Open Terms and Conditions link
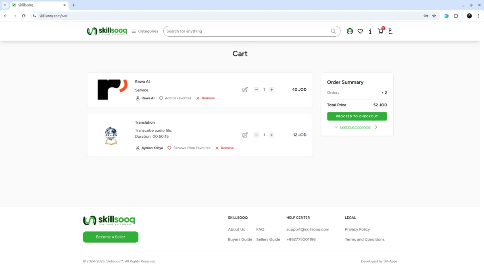This screenshot has width=484, height=272. point(365,239)
